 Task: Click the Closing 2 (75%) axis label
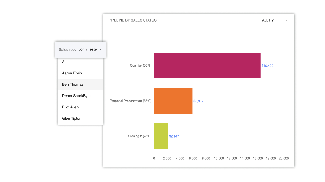click(x=140, y=136)
